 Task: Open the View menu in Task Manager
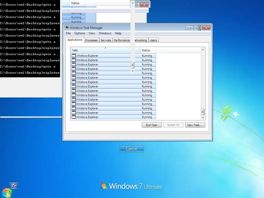[x=92, y=33]
